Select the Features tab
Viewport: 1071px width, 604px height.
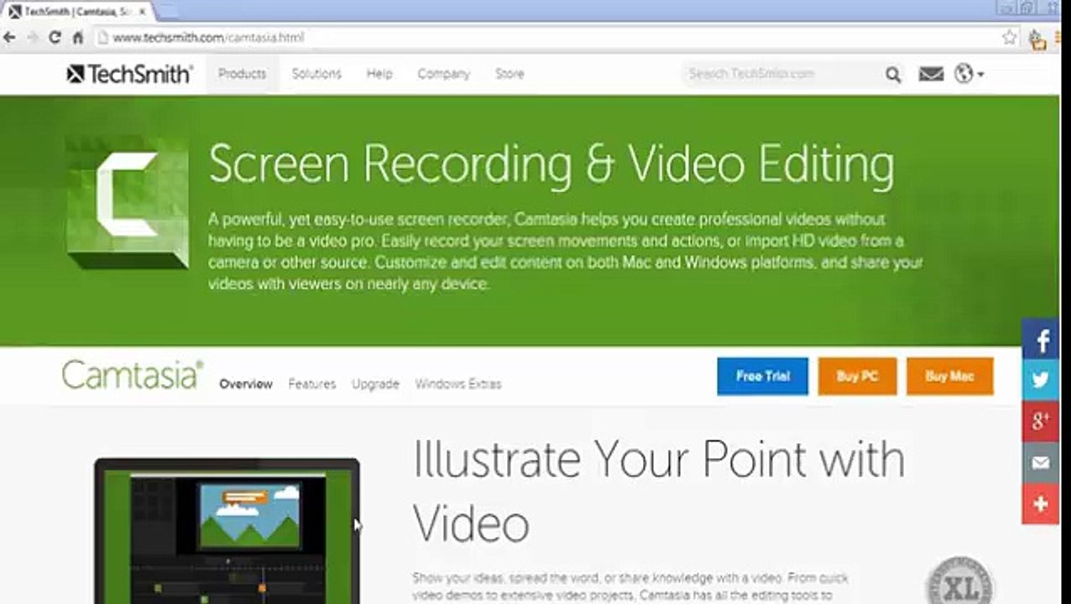click(x=312, y=384)
